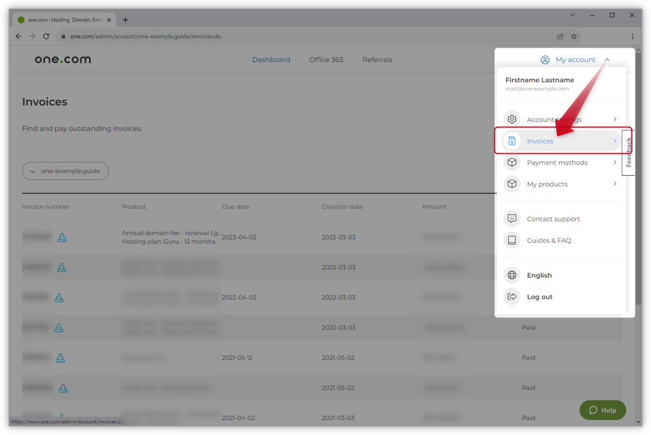
Task: Click the Payment methods box icon
Action: [x=512, y=162]
